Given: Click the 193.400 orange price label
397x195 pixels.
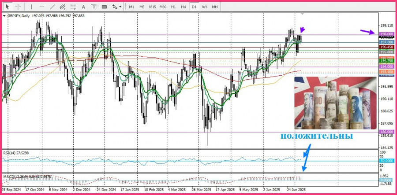Looking at the screenshot, I should (386, 72).
